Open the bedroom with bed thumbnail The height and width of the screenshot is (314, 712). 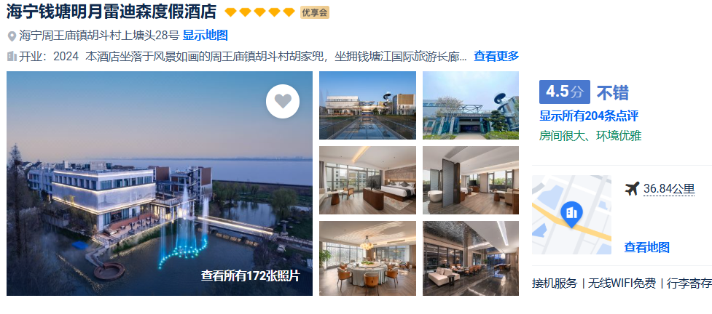pos(367,180)
